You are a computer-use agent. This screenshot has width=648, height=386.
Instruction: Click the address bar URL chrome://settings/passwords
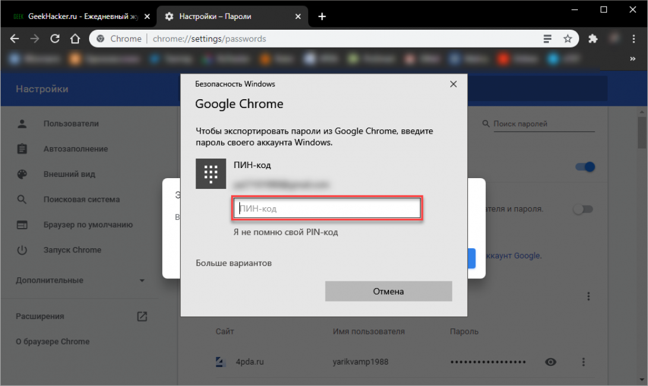click(x=209, y=39)
